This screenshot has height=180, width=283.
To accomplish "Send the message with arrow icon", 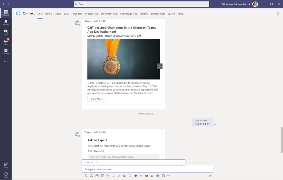I will [210, 176].
